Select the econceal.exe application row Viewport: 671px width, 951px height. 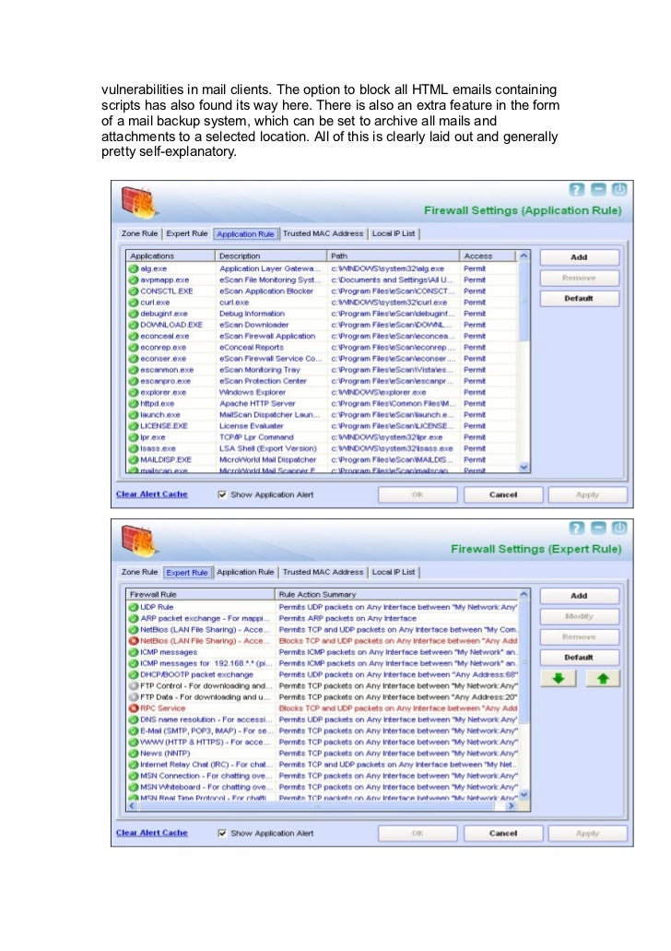point(323,336)
